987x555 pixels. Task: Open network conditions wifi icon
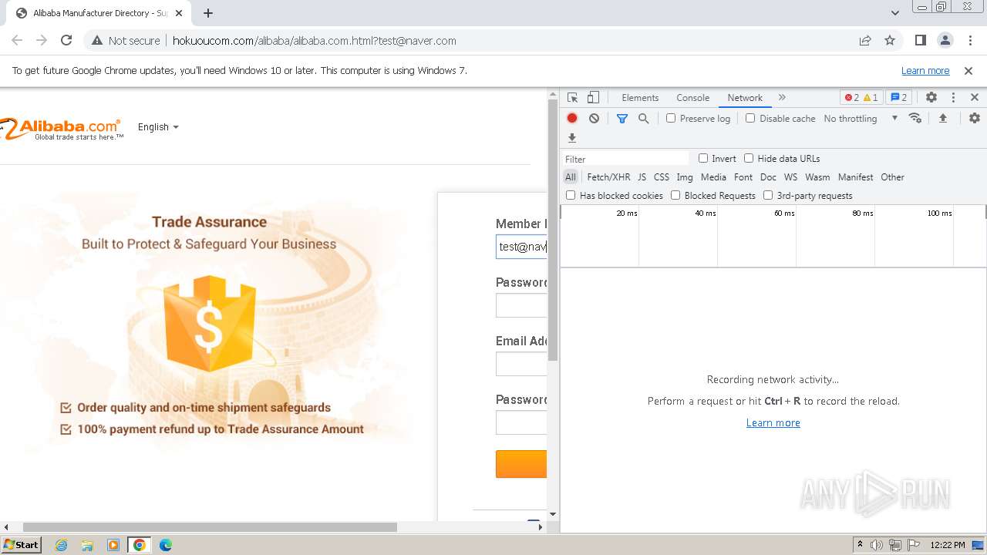pos(915,118)
